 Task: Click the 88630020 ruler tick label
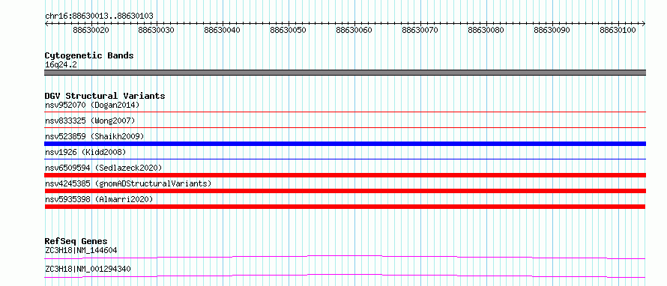[91, 30]
